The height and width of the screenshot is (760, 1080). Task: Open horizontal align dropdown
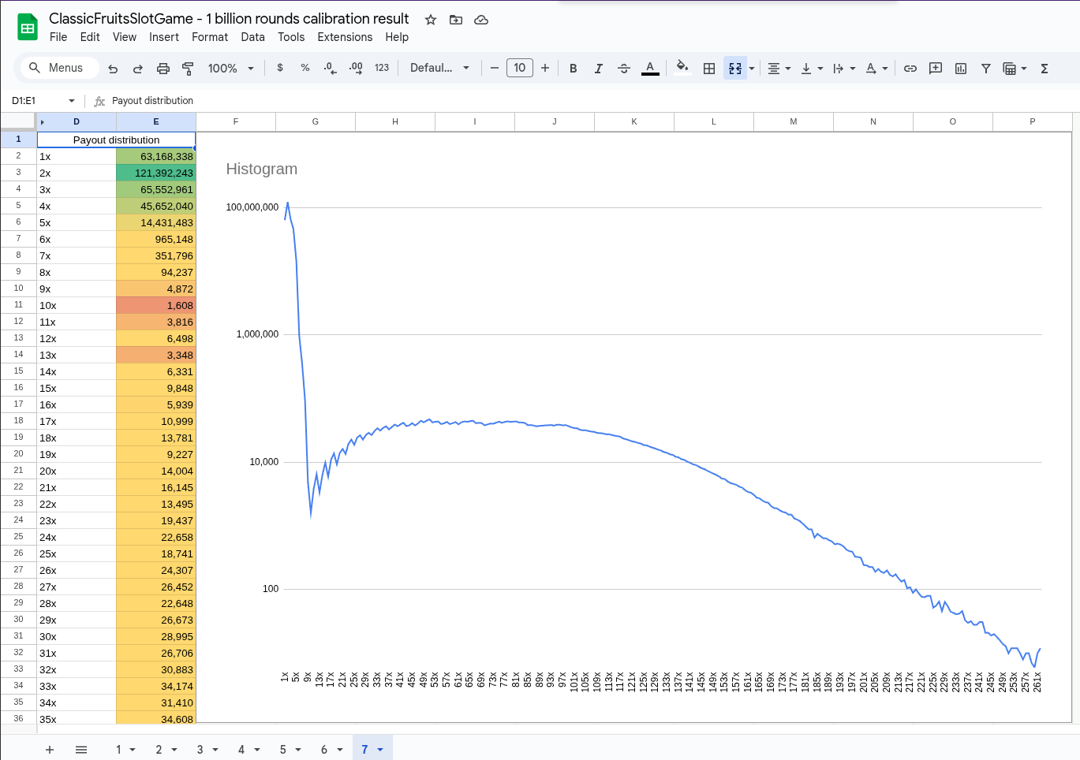point(779,69)
